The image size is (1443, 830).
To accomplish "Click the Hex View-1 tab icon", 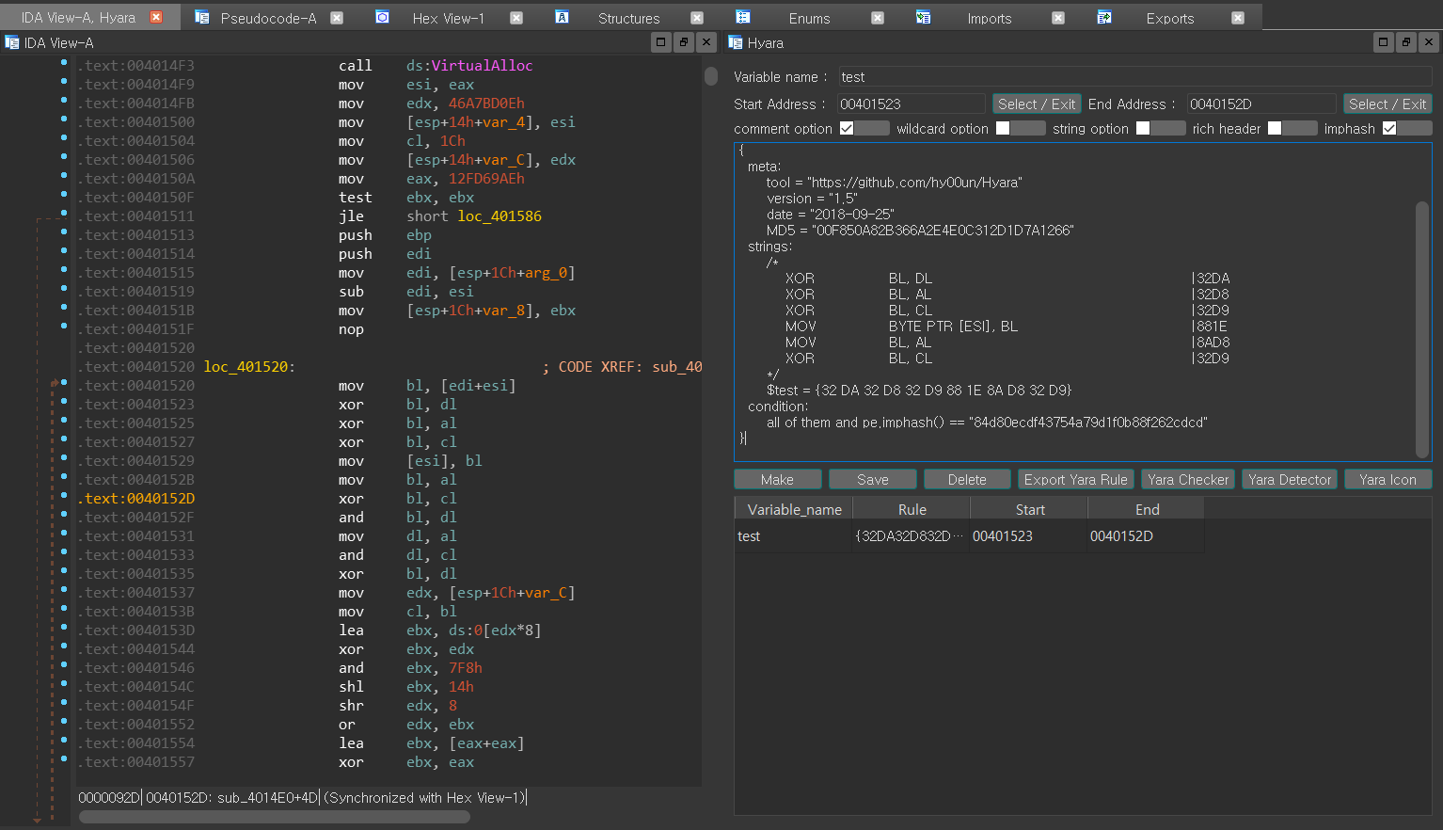I will coord(382,17).
